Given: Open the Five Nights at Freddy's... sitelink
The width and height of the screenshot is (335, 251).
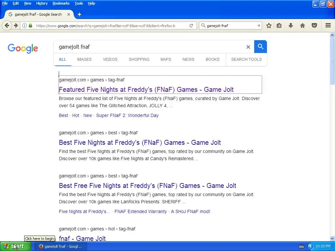Looking at the screenshot, I should click(x=84, y=211).
